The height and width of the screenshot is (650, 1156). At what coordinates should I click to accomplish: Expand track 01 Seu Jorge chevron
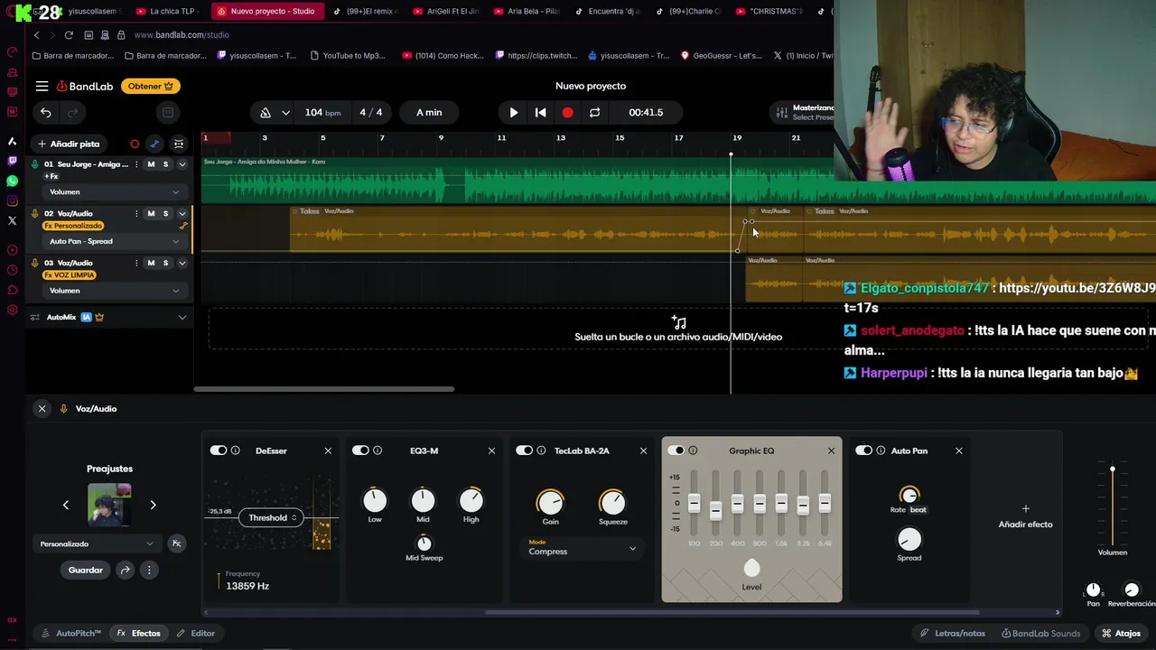(x=182, y=164)
